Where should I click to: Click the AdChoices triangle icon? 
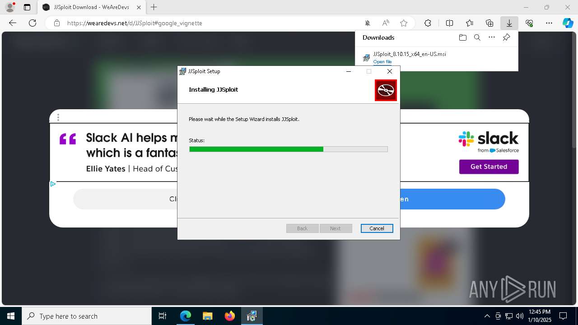point(53,184)
